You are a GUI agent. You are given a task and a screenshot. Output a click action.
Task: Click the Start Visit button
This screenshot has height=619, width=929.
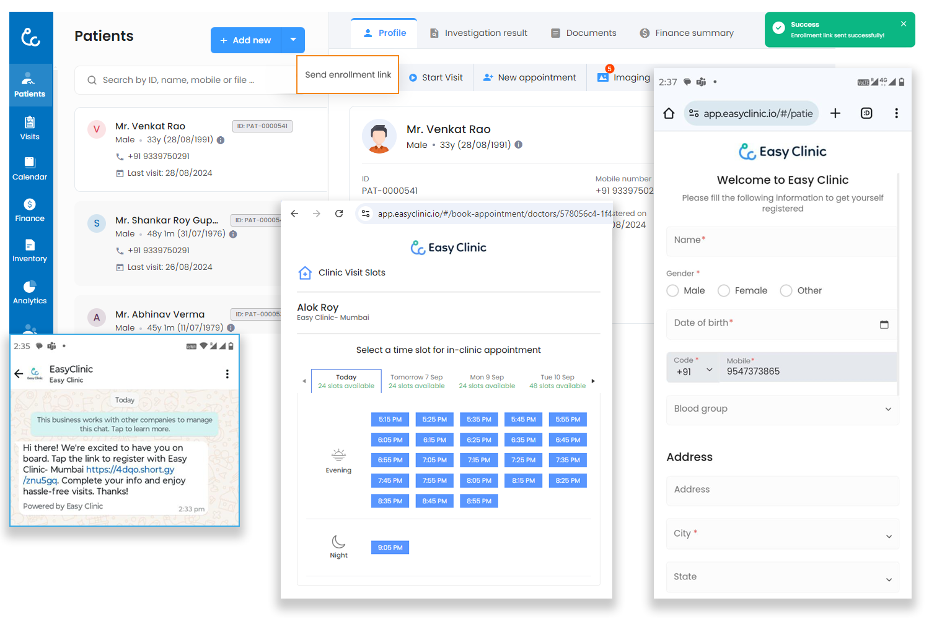coord(436,78)
